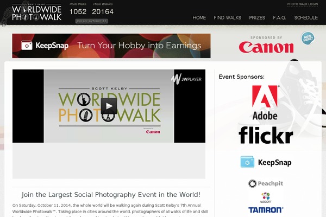Open the F.A.Q. page
Image resolution: width=326 pixels, height=217 pixels.
pyautogui.click(x=279, y=18)
